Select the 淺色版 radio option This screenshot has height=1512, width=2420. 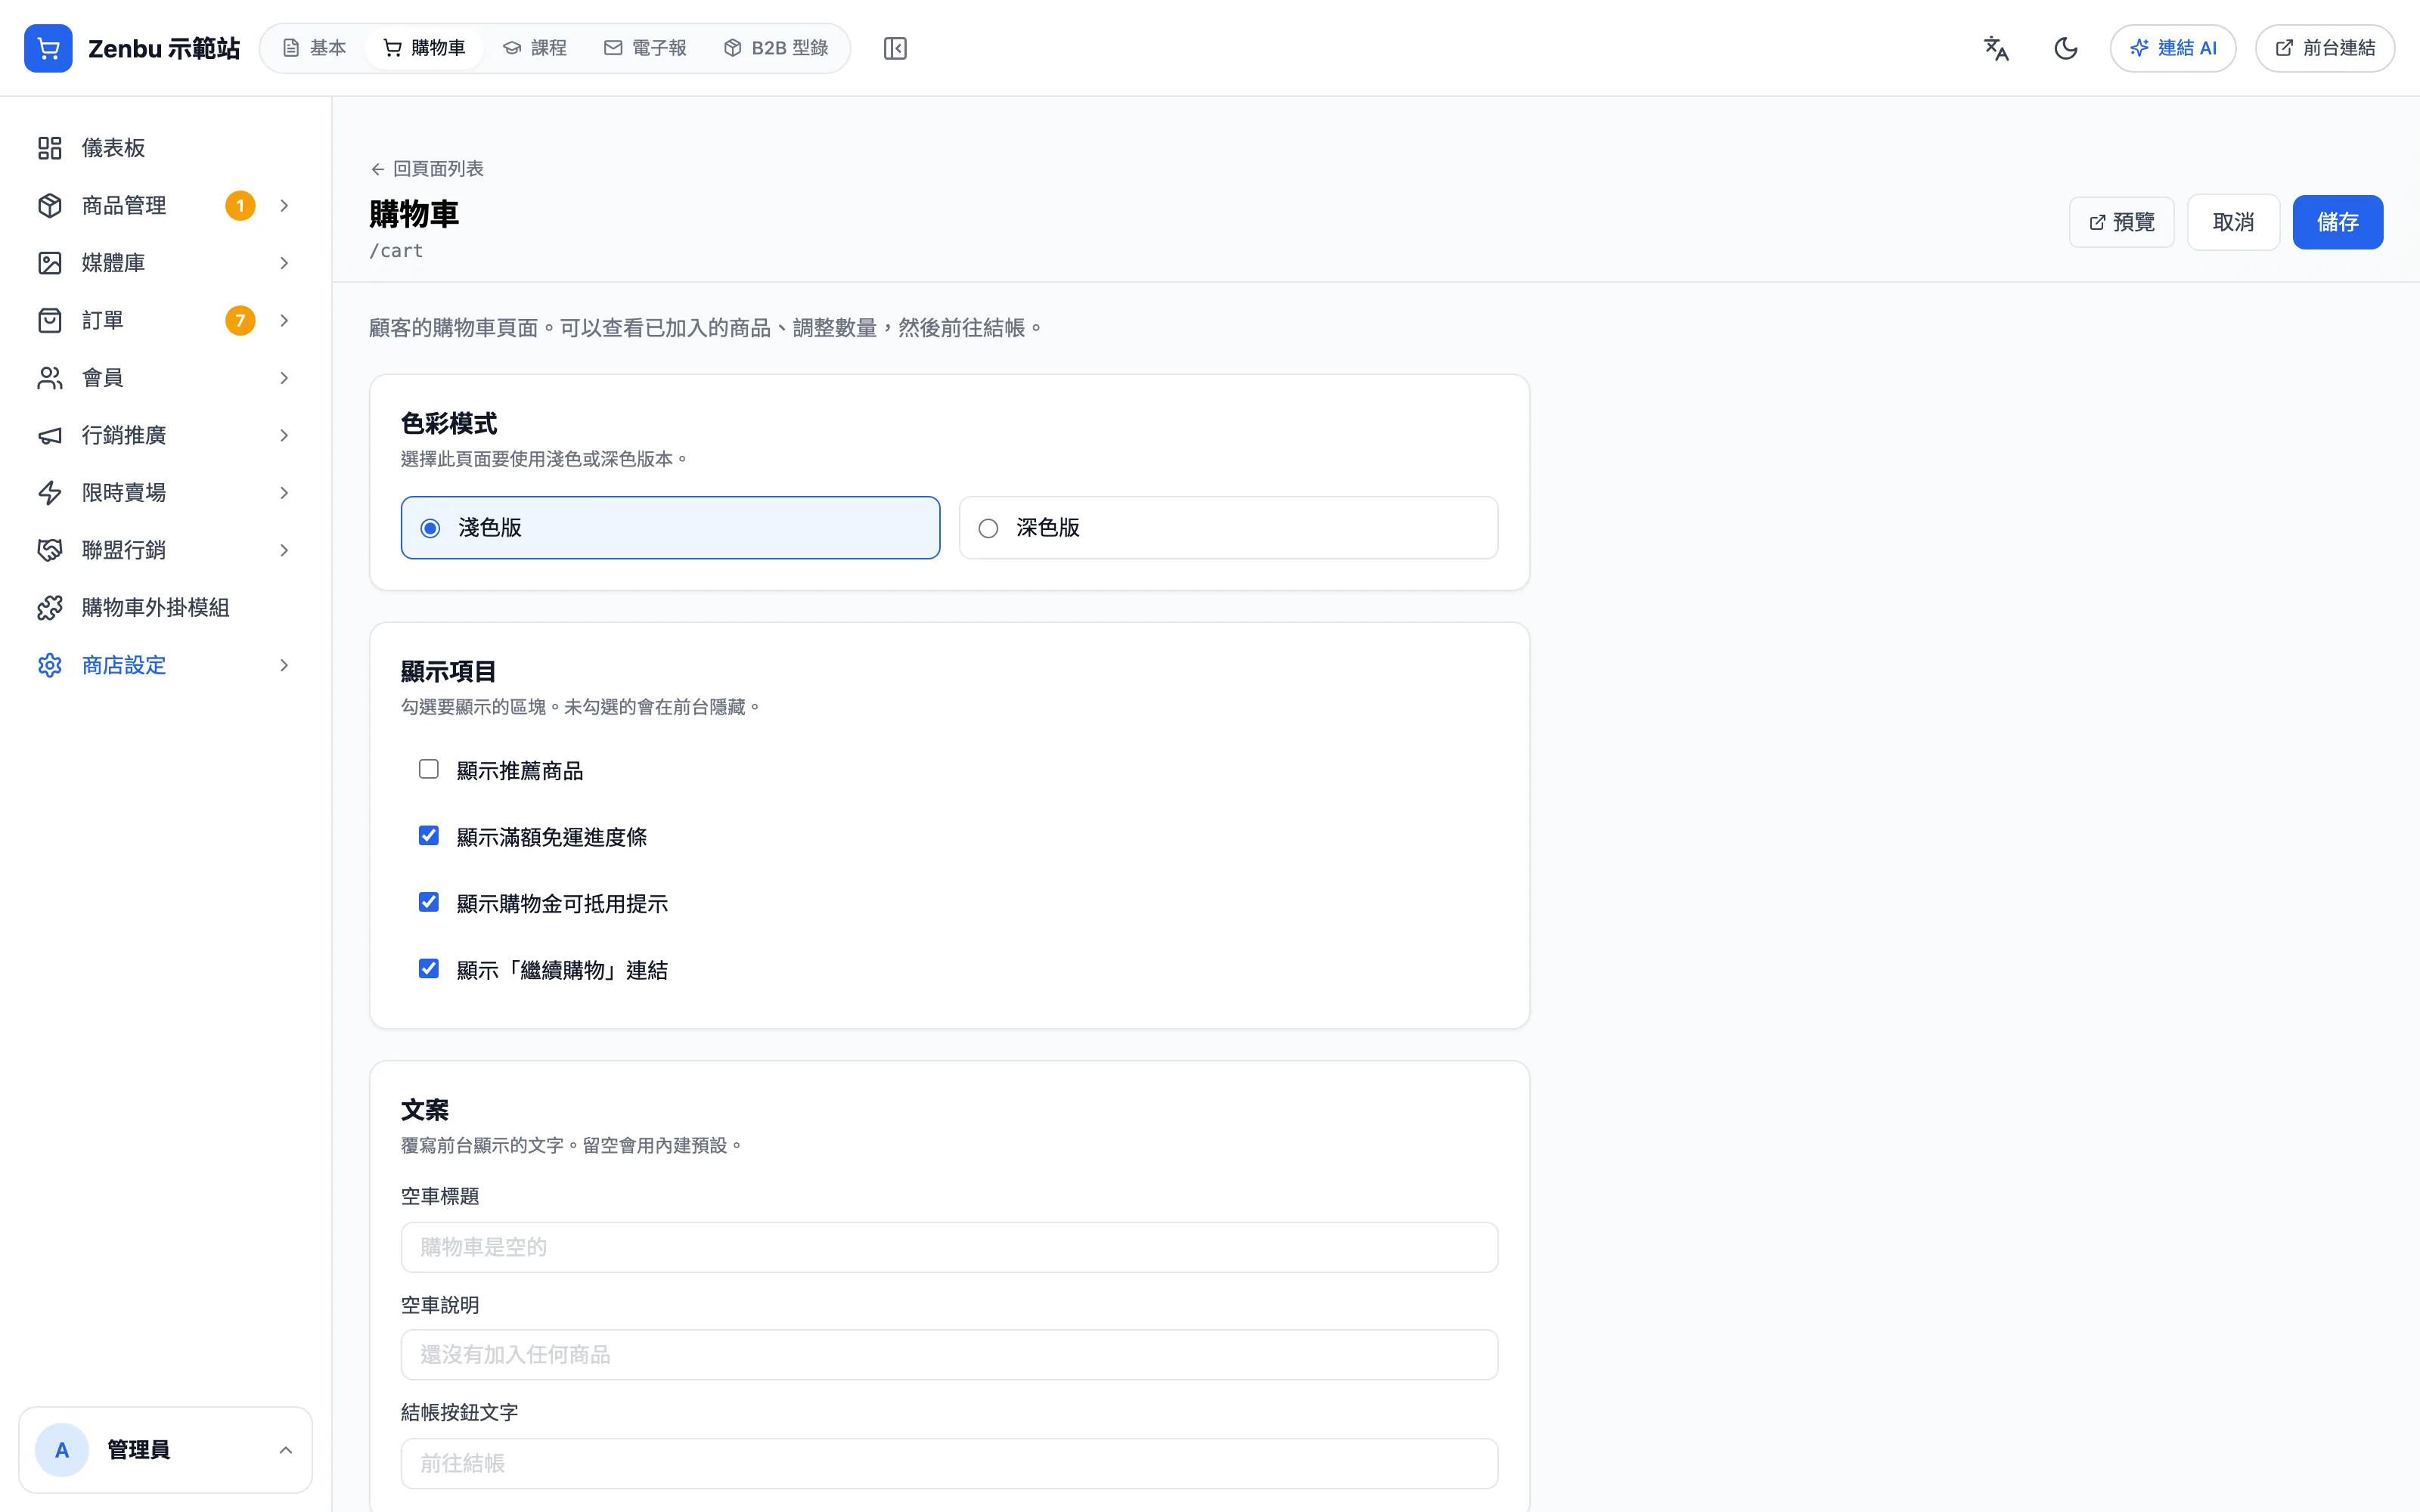pyautogui.click(x=670, y=528)
